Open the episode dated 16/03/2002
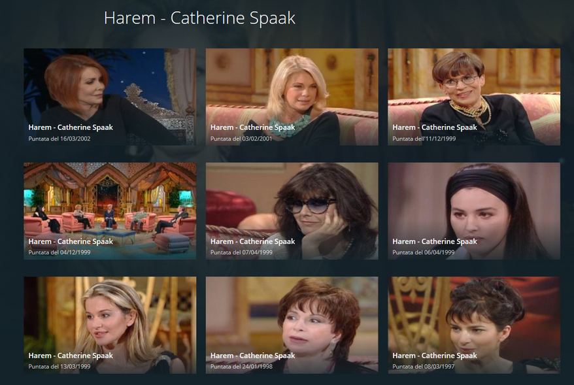The height and width of the screenshot is (385, 574). tap(110, 97)
